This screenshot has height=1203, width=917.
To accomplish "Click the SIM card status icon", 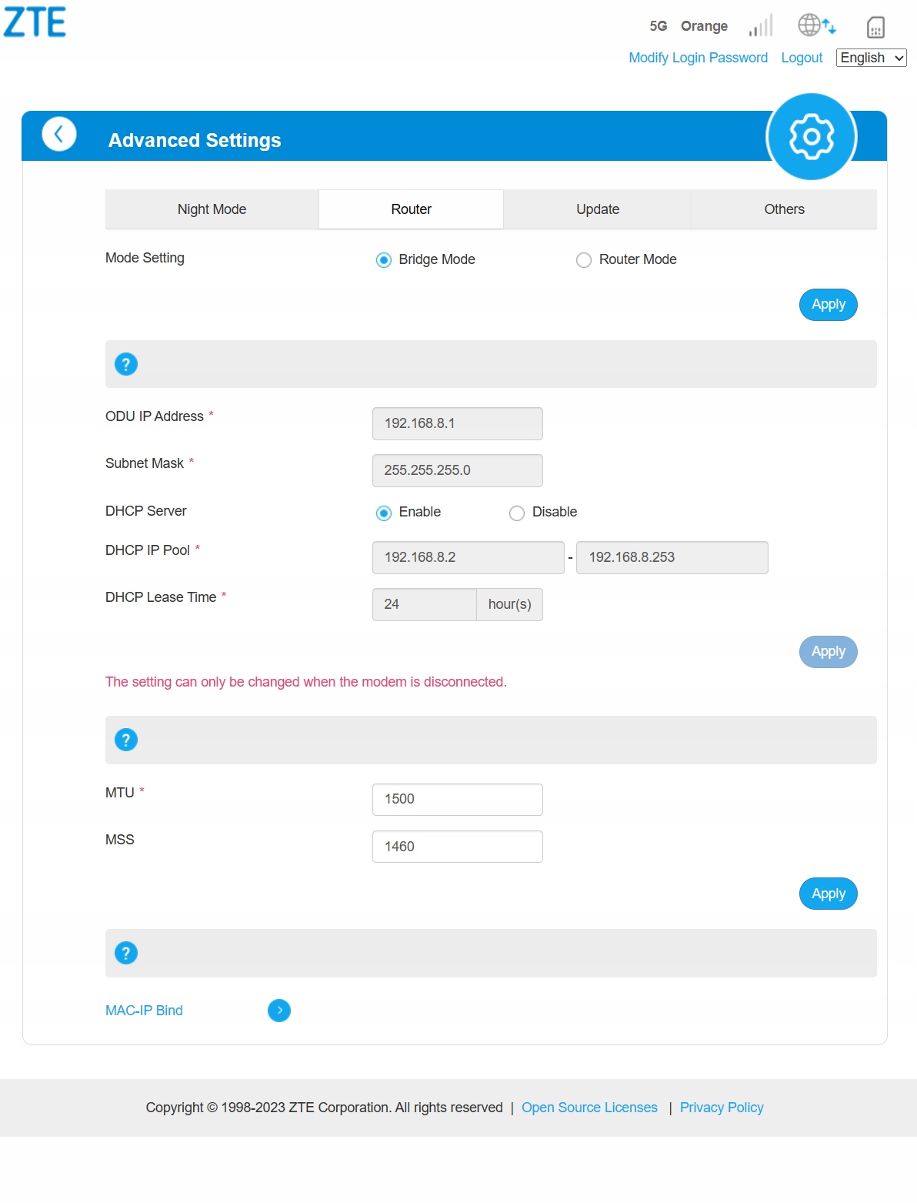I will pyautogui.click(x=875, y=27).
